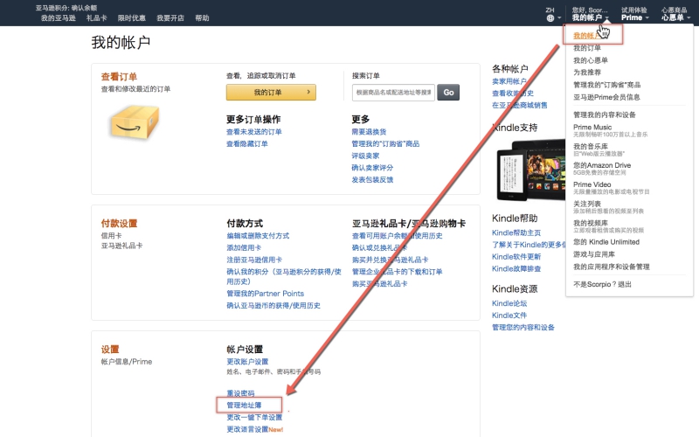
Task: Open the ZH language selector
Action: click(x=553, y=14)
